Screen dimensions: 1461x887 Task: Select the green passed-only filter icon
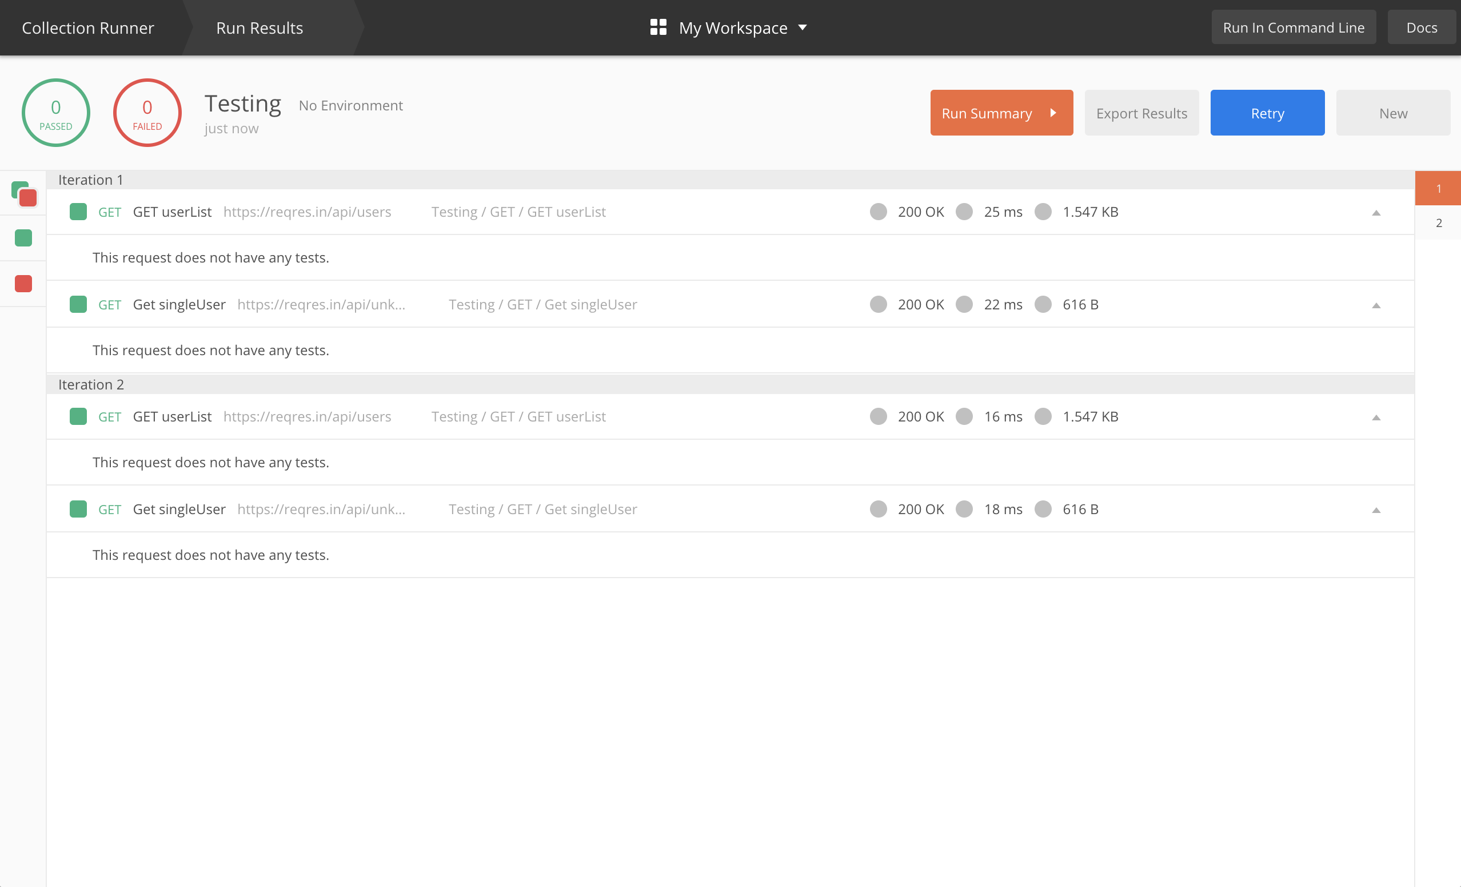pos(23,238)
